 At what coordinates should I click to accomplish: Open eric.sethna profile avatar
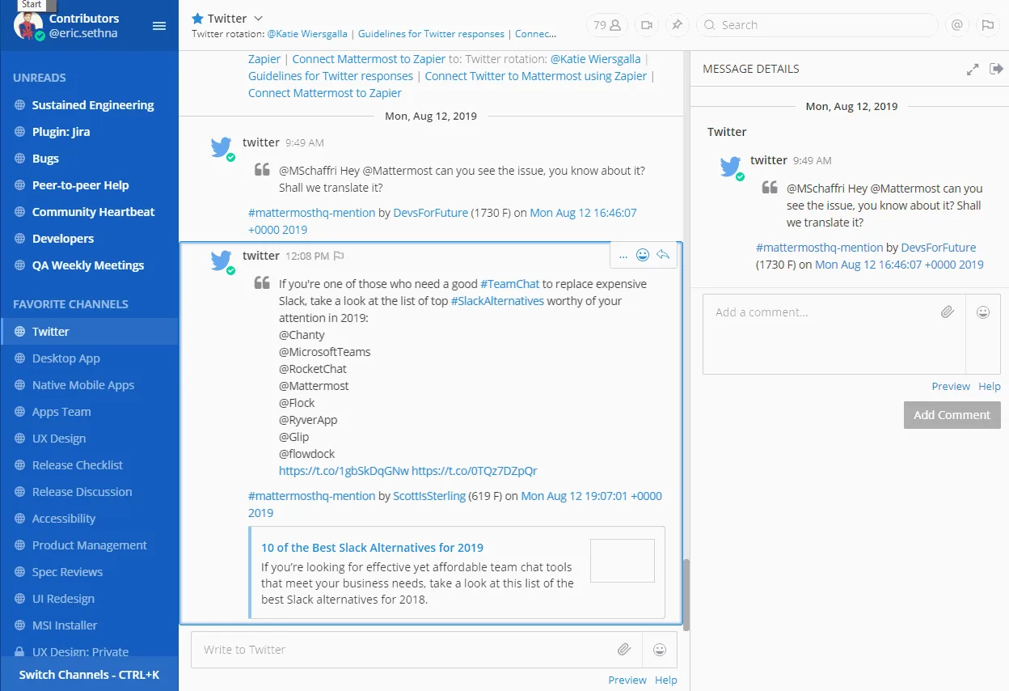click(x=29, y=26)
